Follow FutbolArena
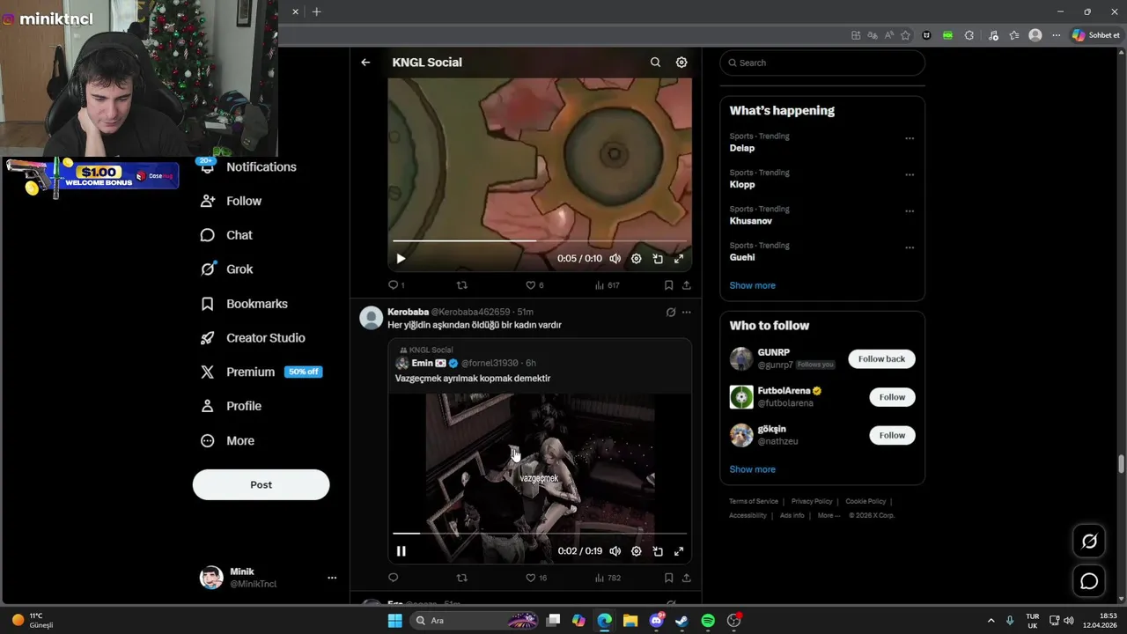 coord(892,397)
